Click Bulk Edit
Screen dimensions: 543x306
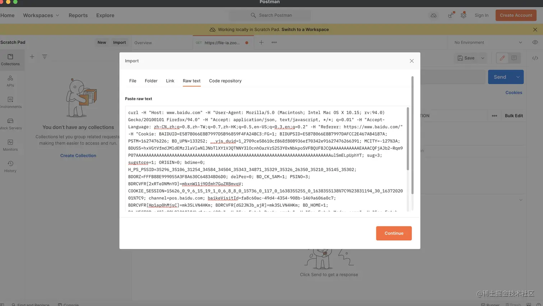coord(514,116)
